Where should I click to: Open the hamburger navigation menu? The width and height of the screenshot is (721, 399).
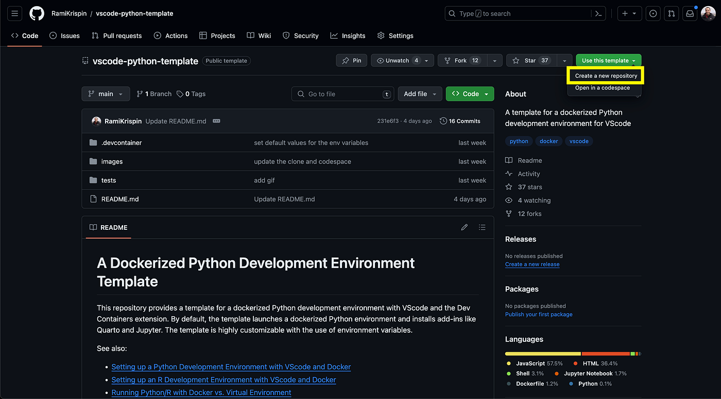click(x=14, y=13)
